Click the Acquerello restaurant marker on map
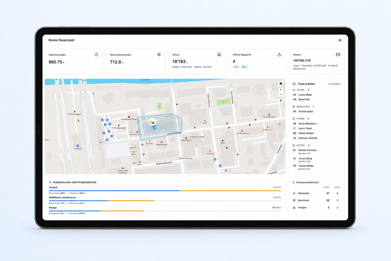The image size is (391, 261). (x=210, y=151)
